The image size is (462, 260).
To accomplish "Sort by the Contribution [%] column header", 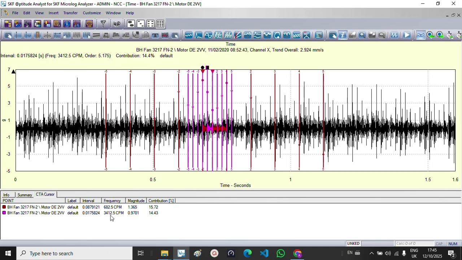I will click(x=161, y=201).
